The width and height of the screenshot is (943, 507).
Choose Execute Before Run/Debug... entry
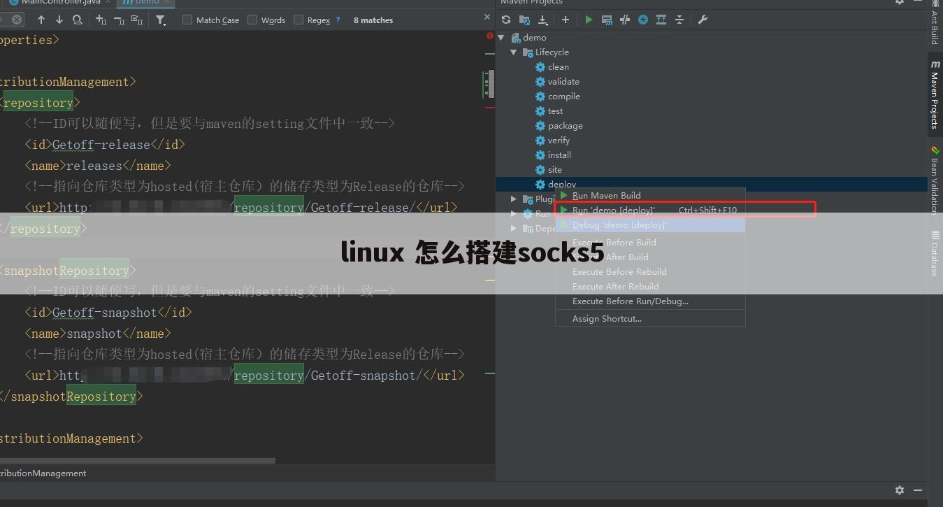click(650, 301)
